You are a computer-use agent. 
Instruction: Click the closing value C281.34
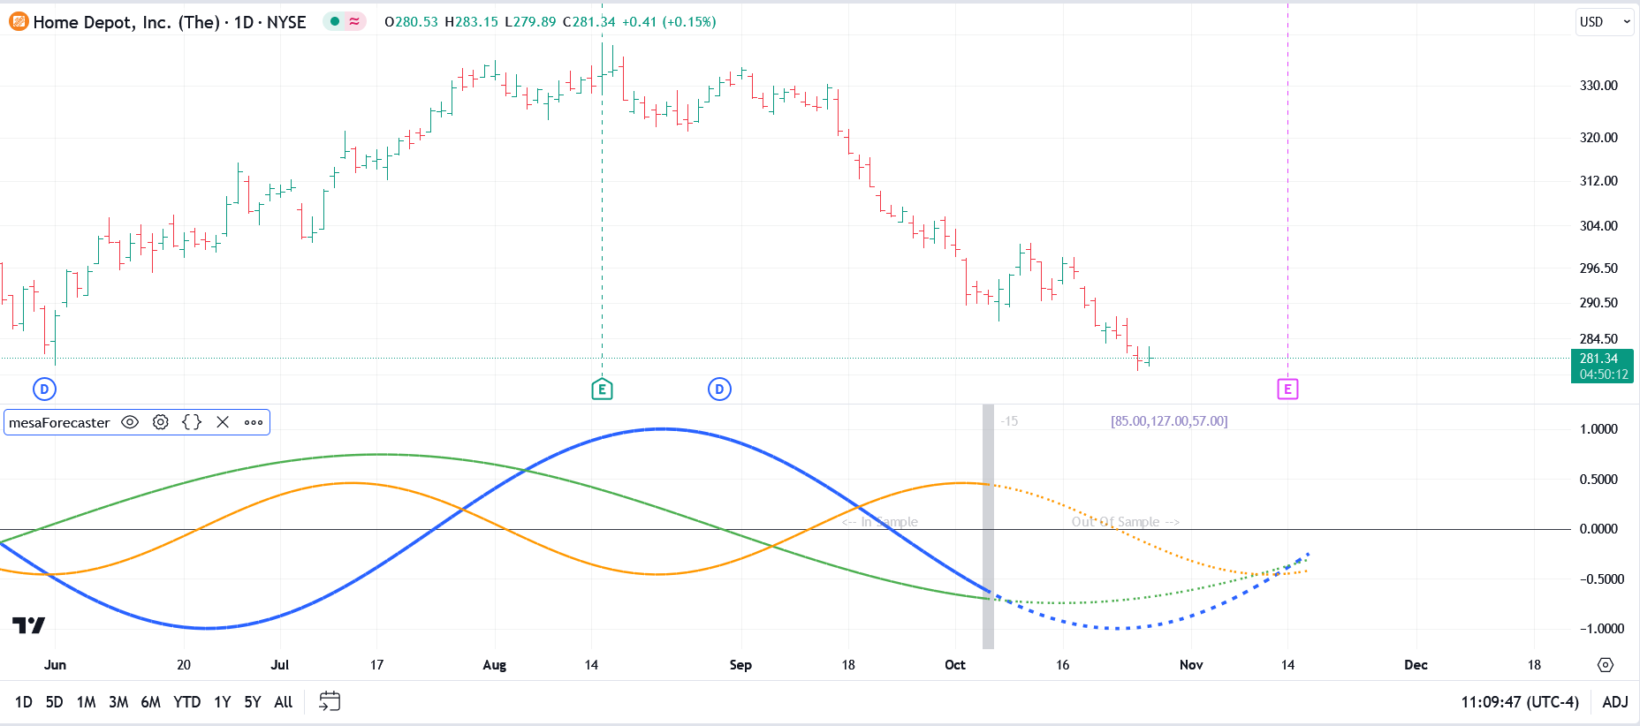pyautogui.click(x=589, y=22)
